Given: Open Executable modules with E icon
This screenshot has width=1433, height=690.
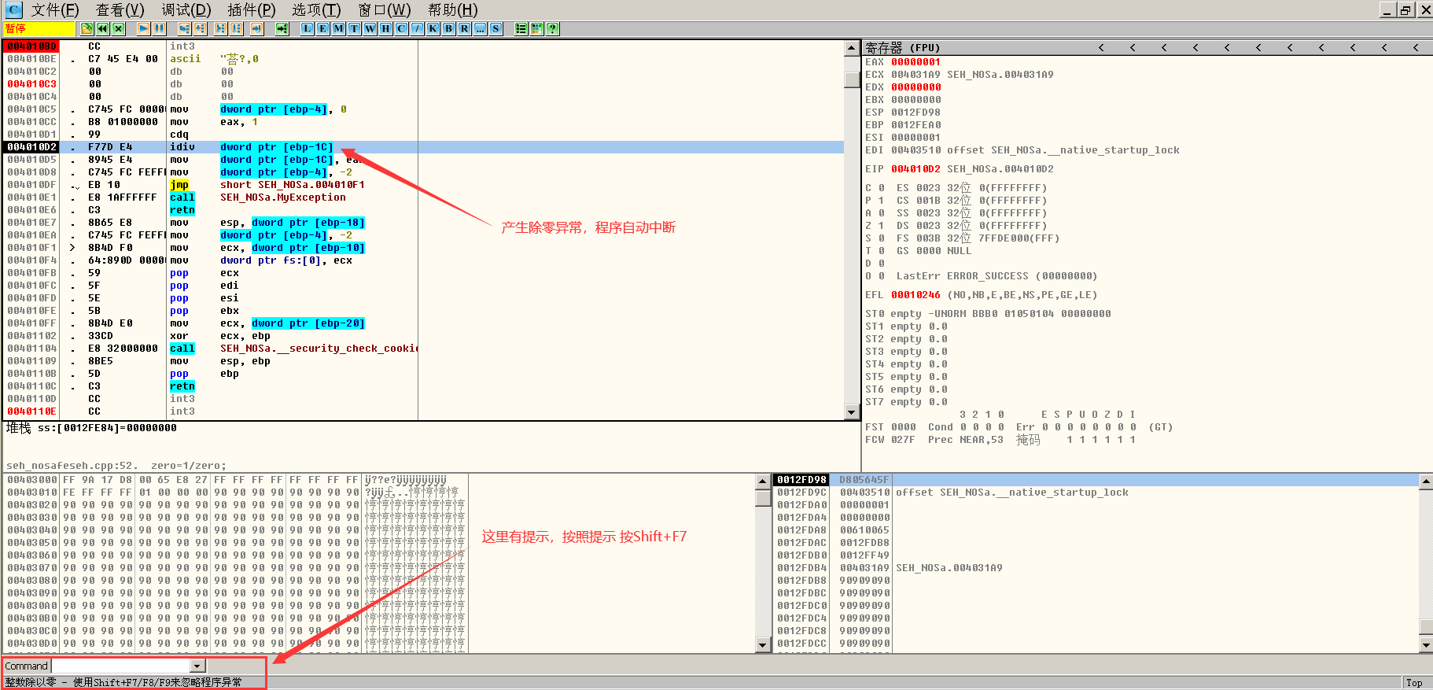Looking at the screenshot, I should (322, 29).
